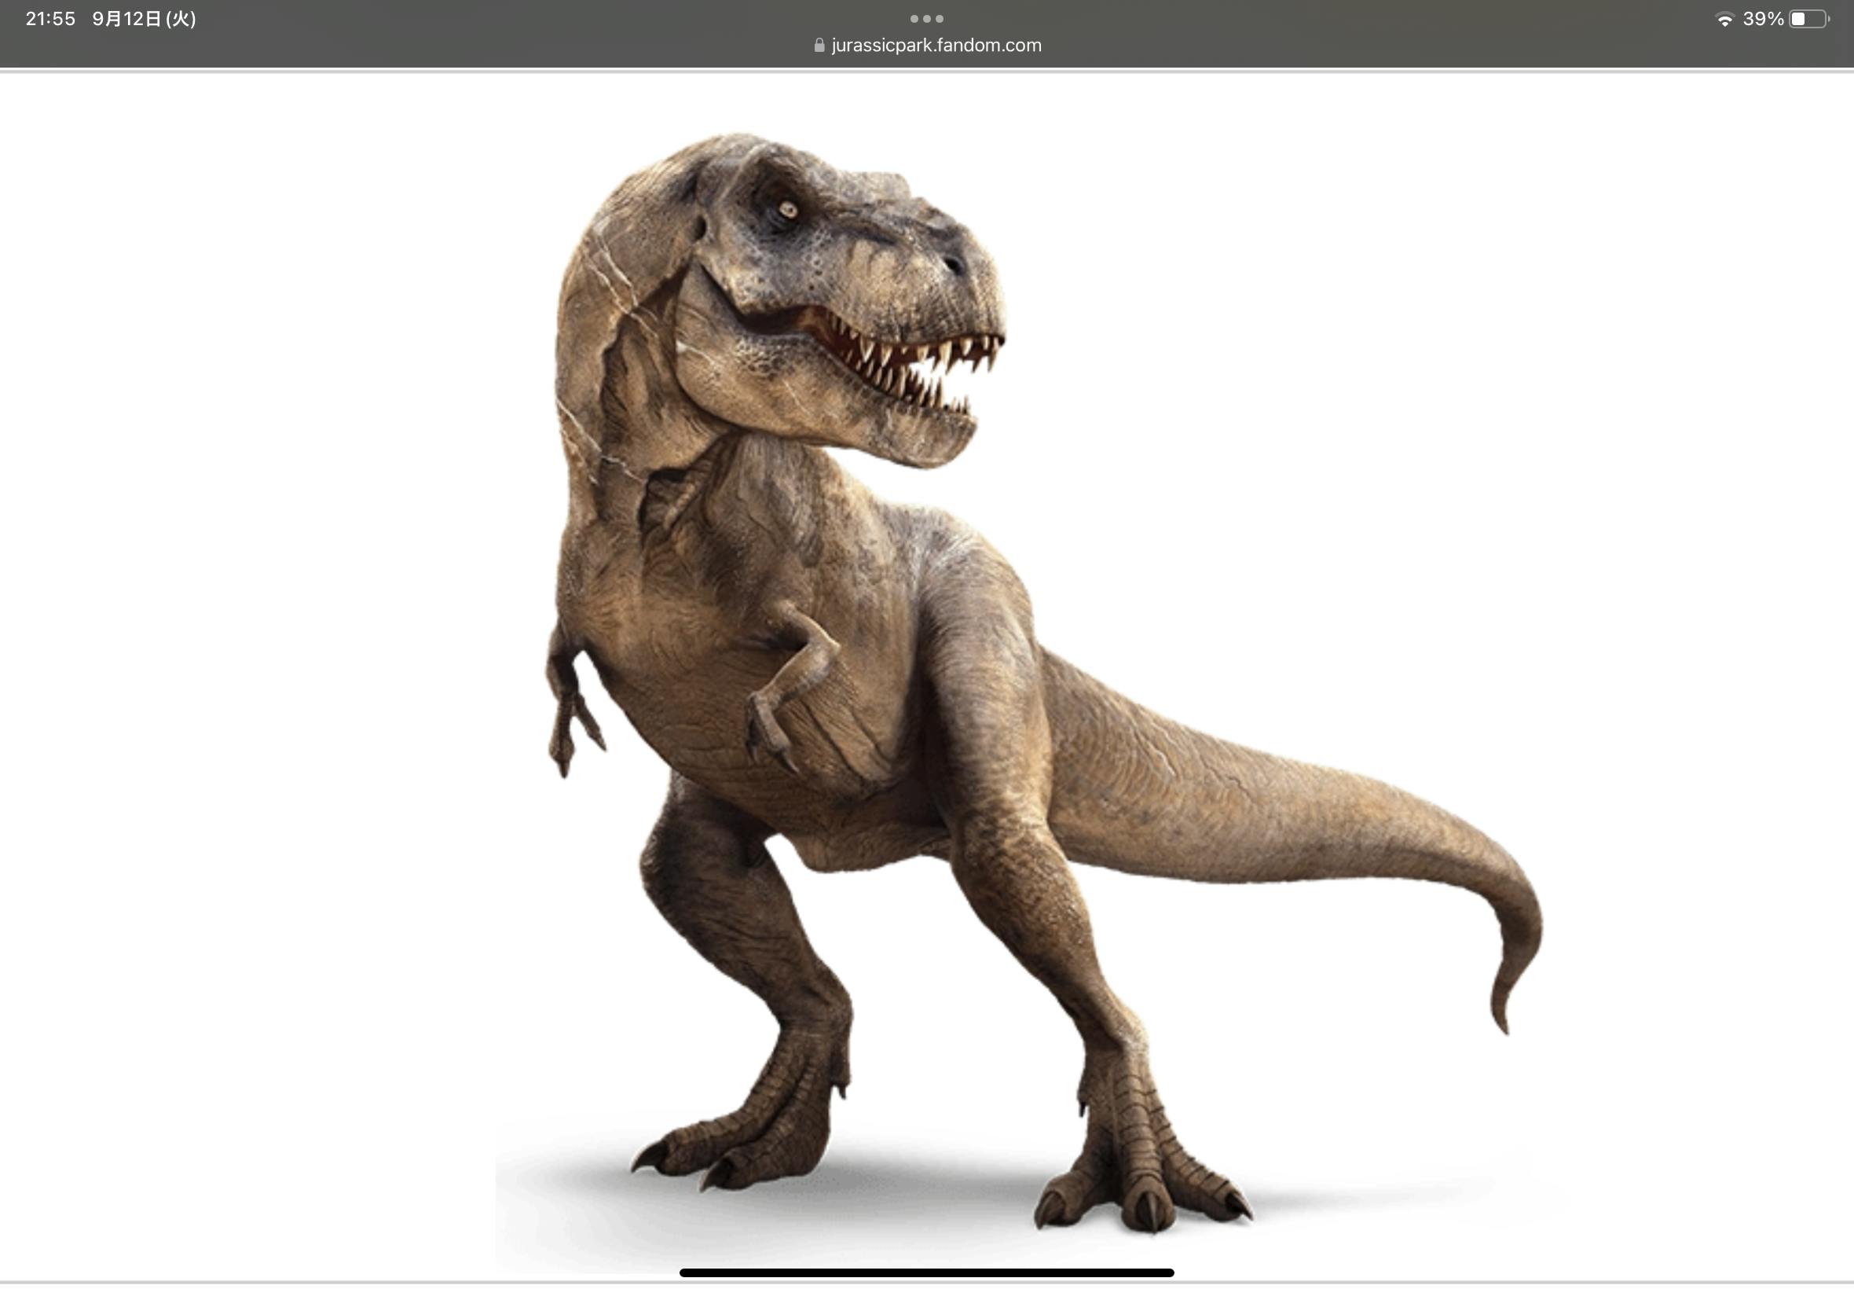Click the T-Rex's open jaws with teeth
Screen dimensions: 1854x1289
[904, 363]
